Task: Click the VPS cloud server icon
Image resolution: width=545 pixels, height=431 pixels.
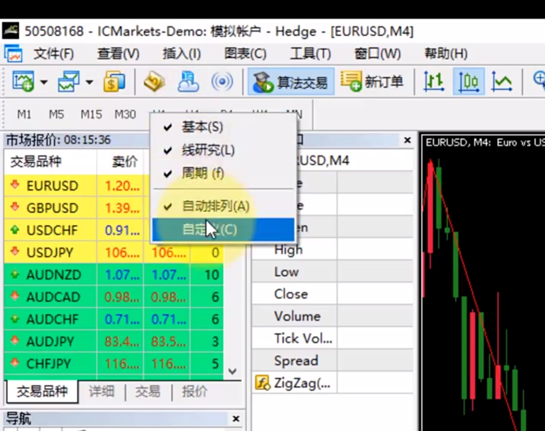Action: pos(188,82)
